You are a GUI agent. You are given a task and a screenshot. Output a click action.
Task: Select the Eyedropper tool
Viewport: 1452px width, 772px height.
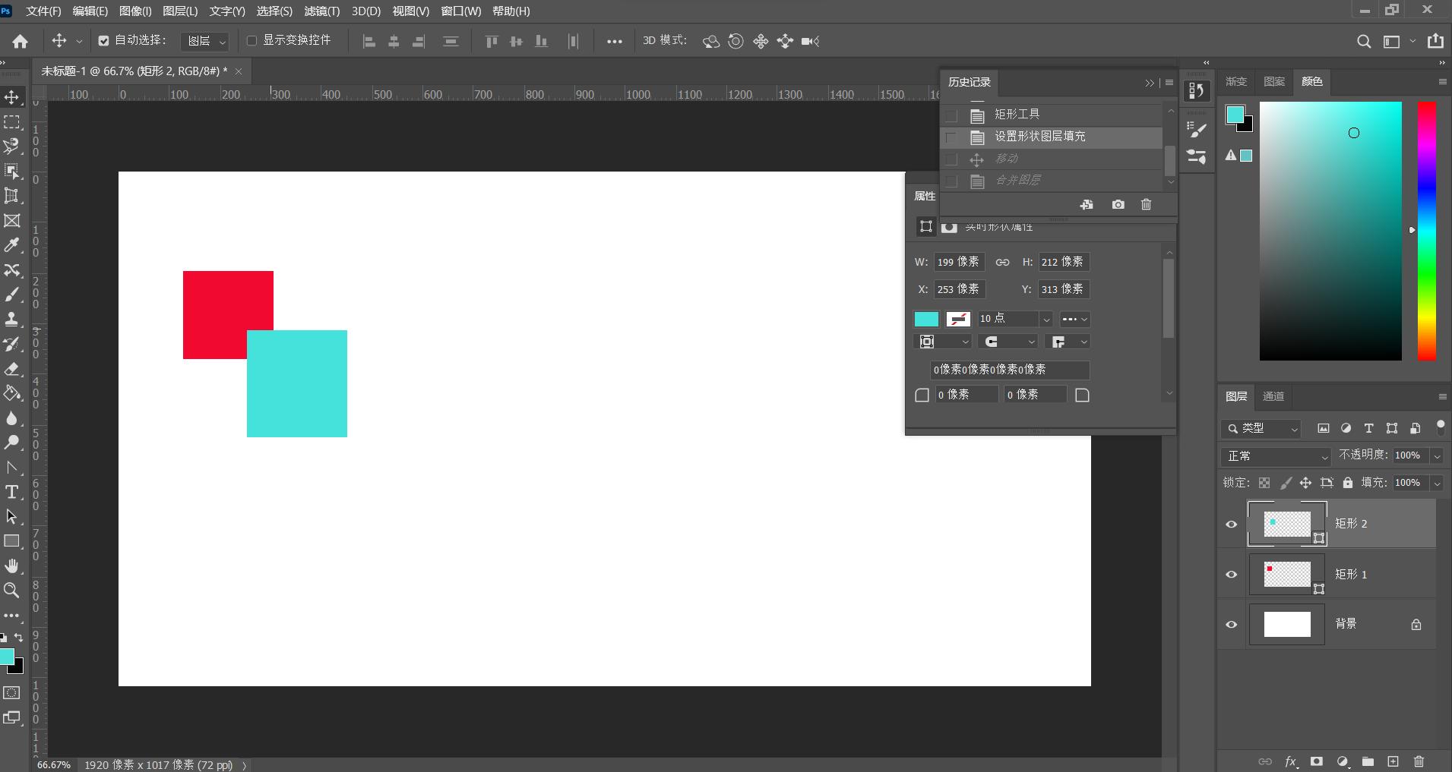click(x=11, y=245)
